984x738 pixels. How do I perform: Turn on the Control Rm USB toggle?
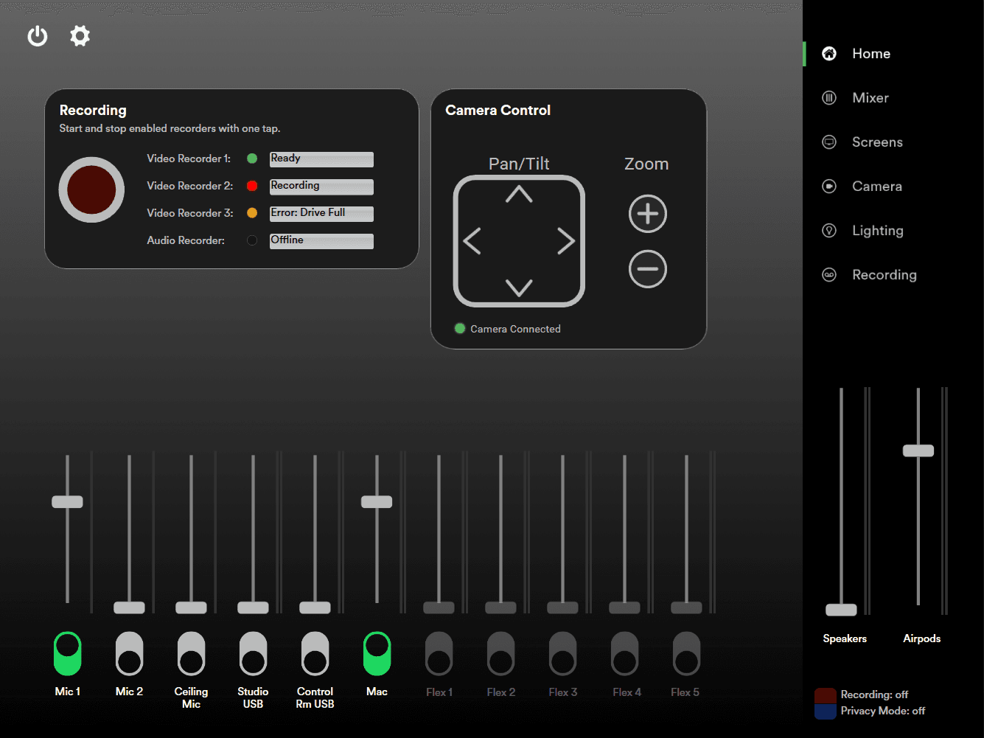pos(315,653)
